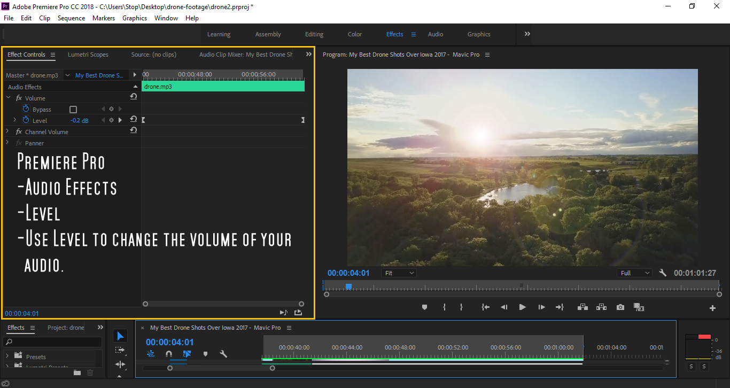The image size is (730, 388).
Task: Toggle Snap in the timeline toolbar
Action: click(x=169, y=354)
